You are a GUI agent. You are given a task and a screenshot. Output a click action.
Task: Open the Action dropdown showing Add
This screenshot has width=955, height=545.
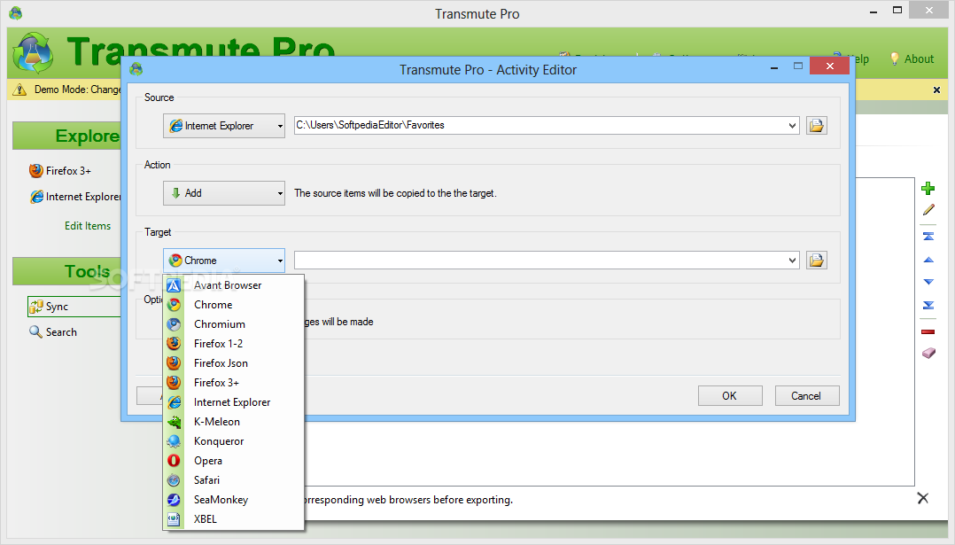(x=223, y=193)
